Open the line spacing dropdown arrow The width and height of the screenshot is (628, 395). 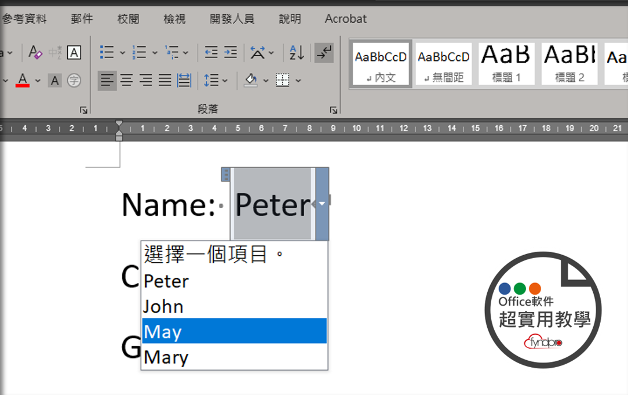[225, 81]
